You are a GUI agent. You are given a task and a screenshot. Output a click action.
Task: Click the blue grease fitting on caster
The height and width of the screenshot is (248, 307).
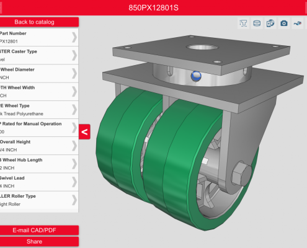click(x=196, y=76)
